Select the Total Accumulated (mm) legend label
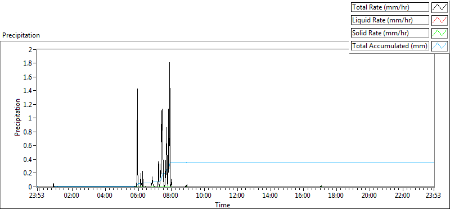 (x=390, y=46)
